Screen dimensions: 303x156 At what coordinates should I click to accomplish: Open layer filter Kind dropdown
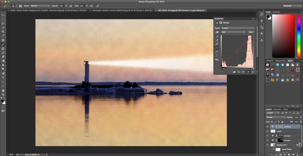[x=273, y=113]
